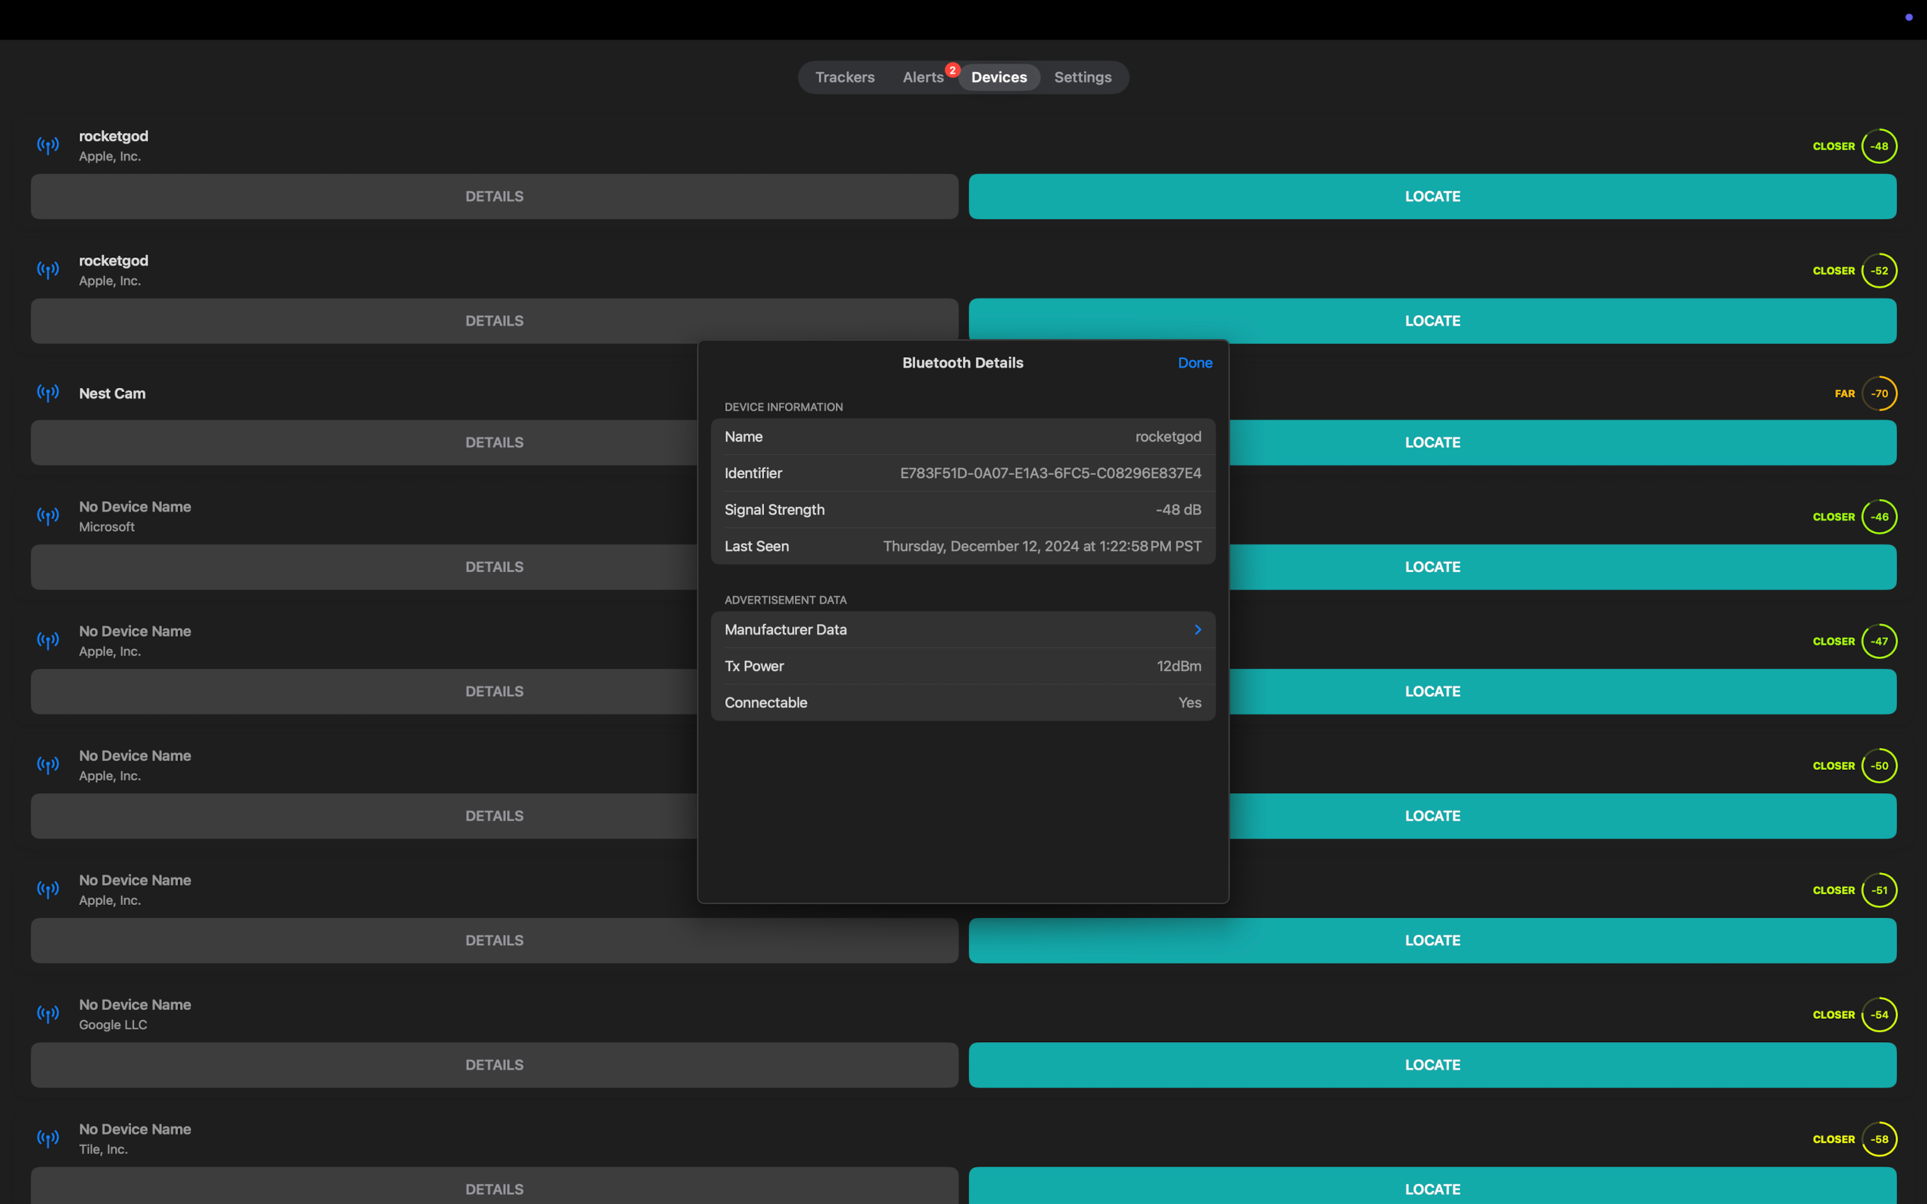Click the Connectable value 'Yes'
Viewport: 1927px width, 1204px height.
(1190, 703)
